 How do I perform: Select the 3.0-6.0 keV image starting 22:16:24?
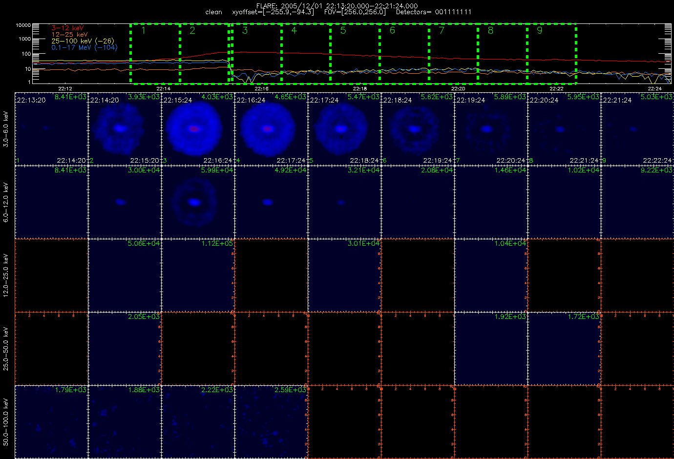271,128
